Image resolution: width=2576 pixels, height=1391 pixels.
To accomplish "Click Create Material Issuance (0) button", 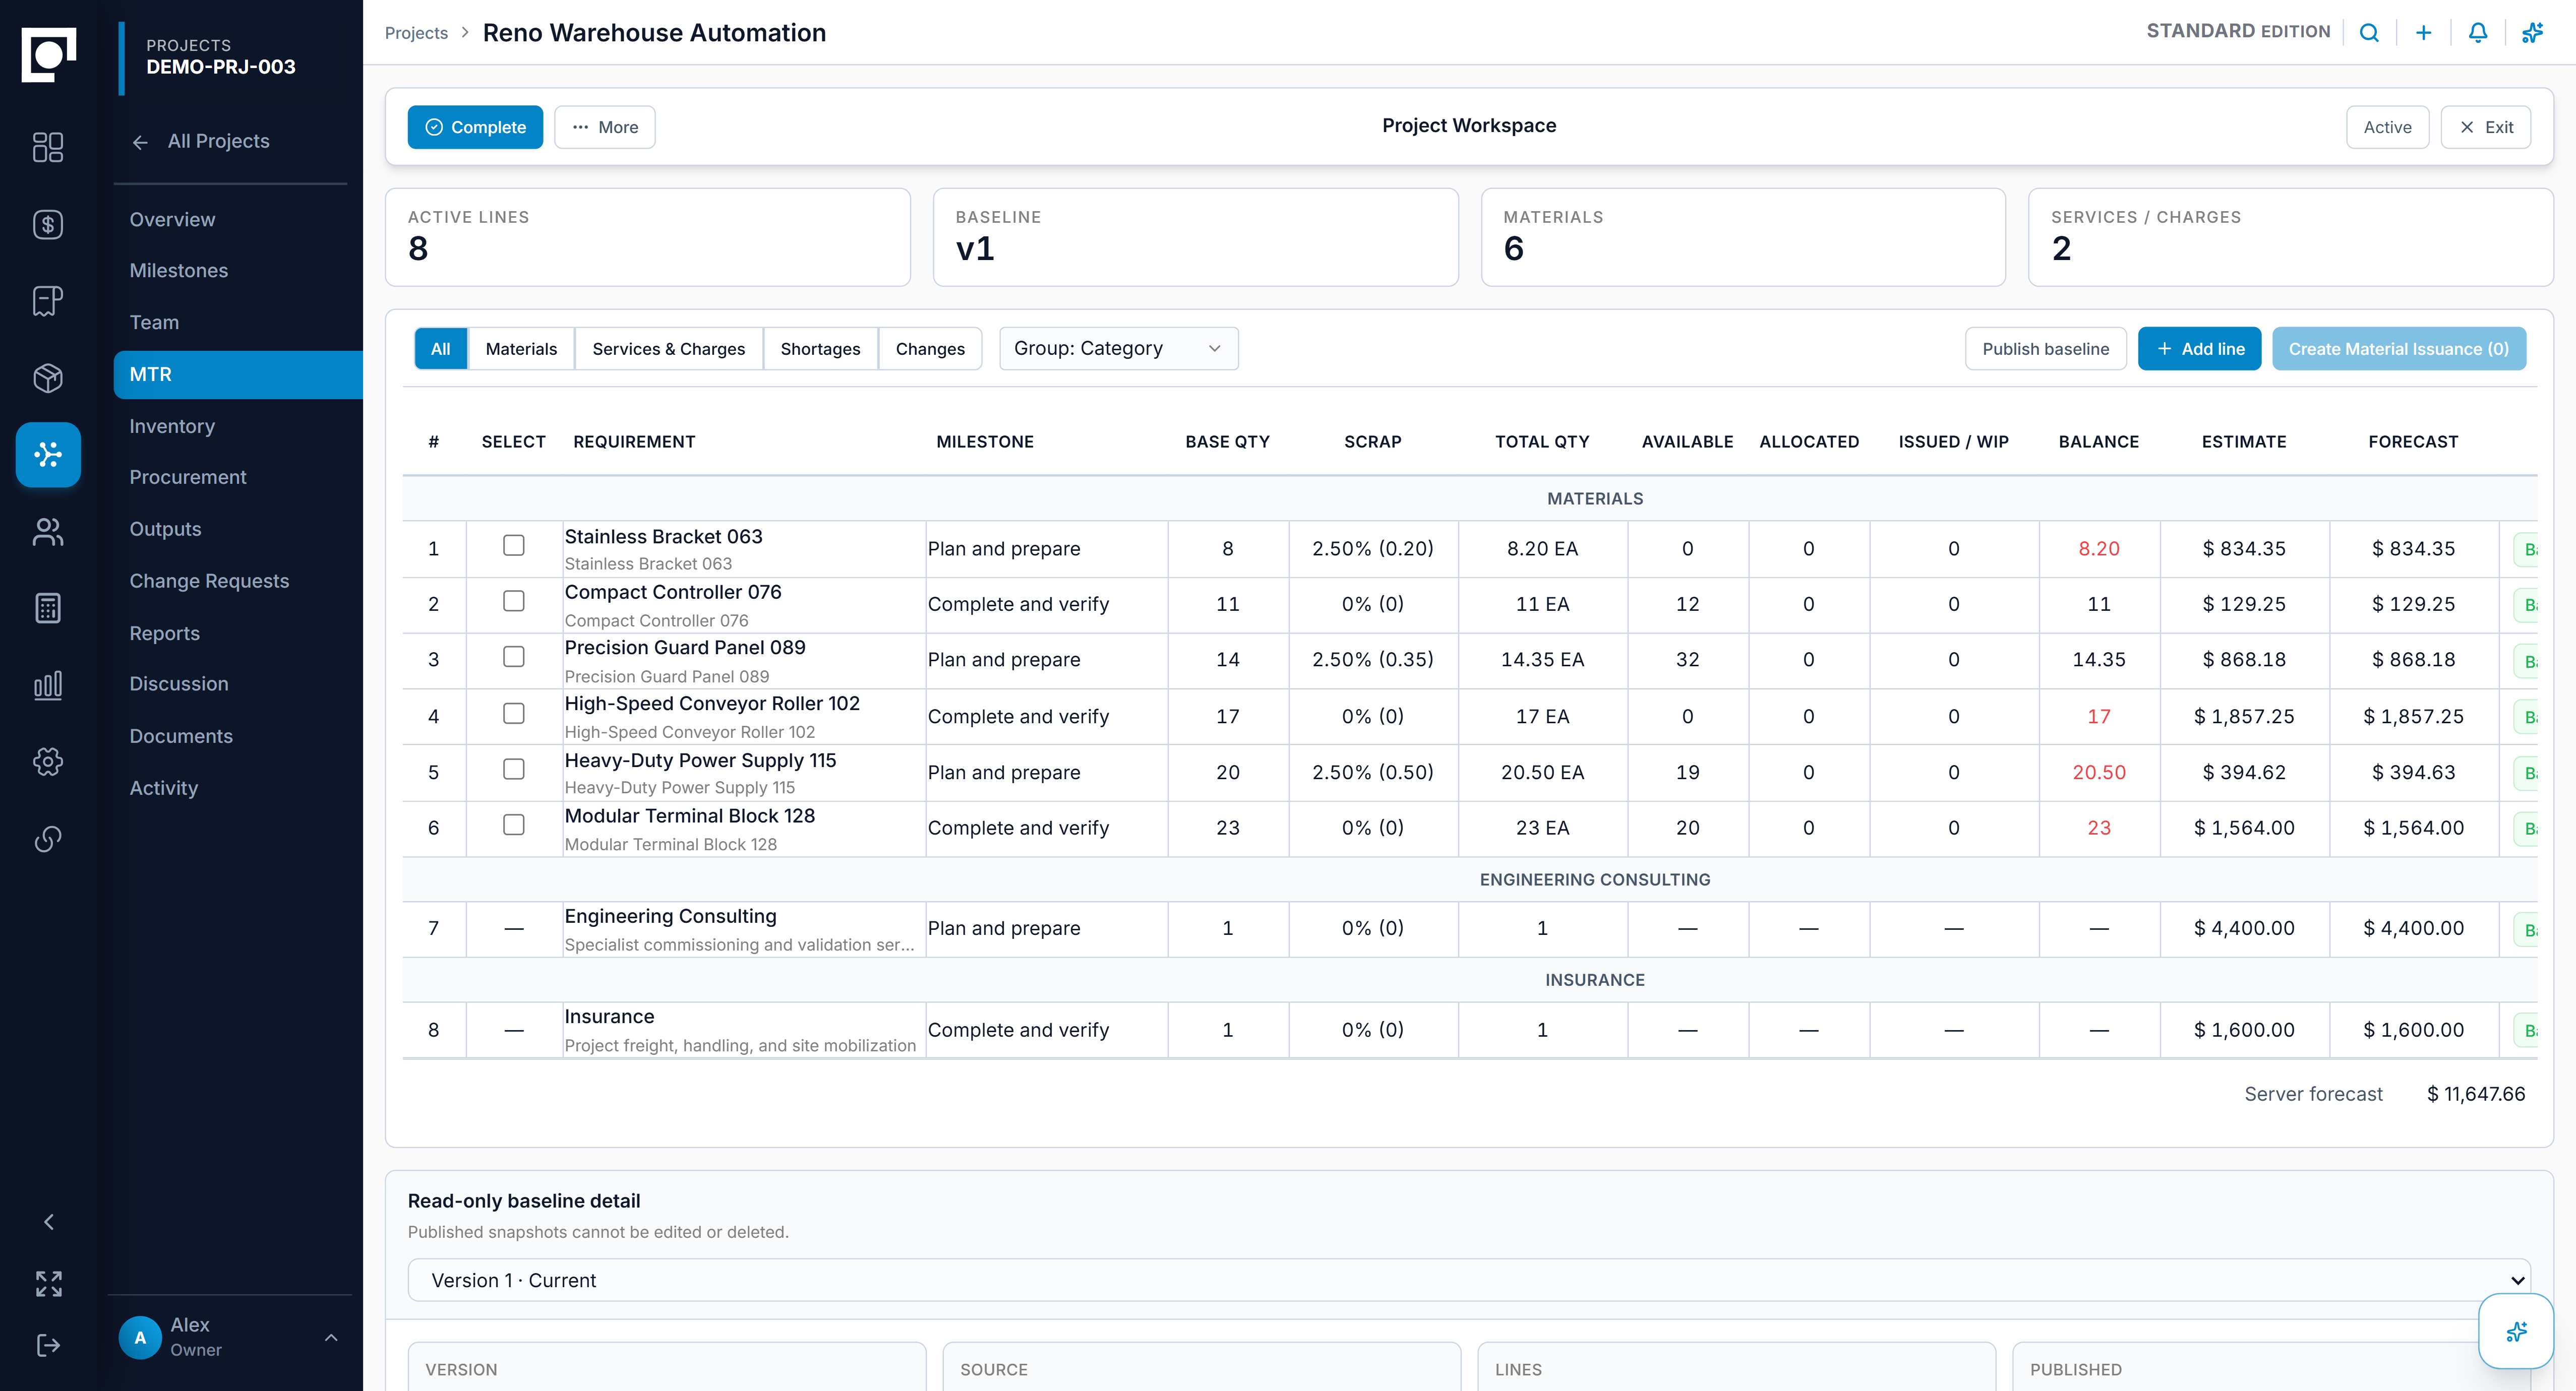I will [x=2398, y=349].
